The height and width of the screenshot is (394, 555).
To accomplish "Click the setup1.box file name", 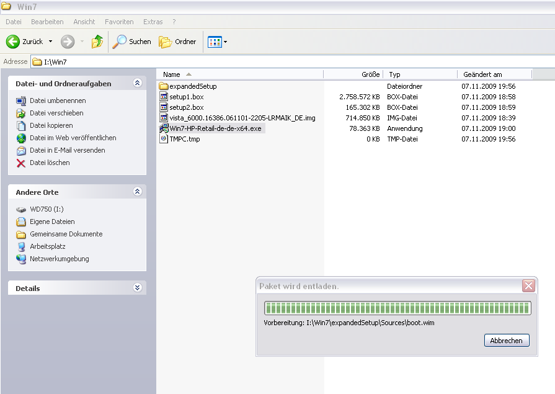I will pyautogui.click(x=187, y=97).
